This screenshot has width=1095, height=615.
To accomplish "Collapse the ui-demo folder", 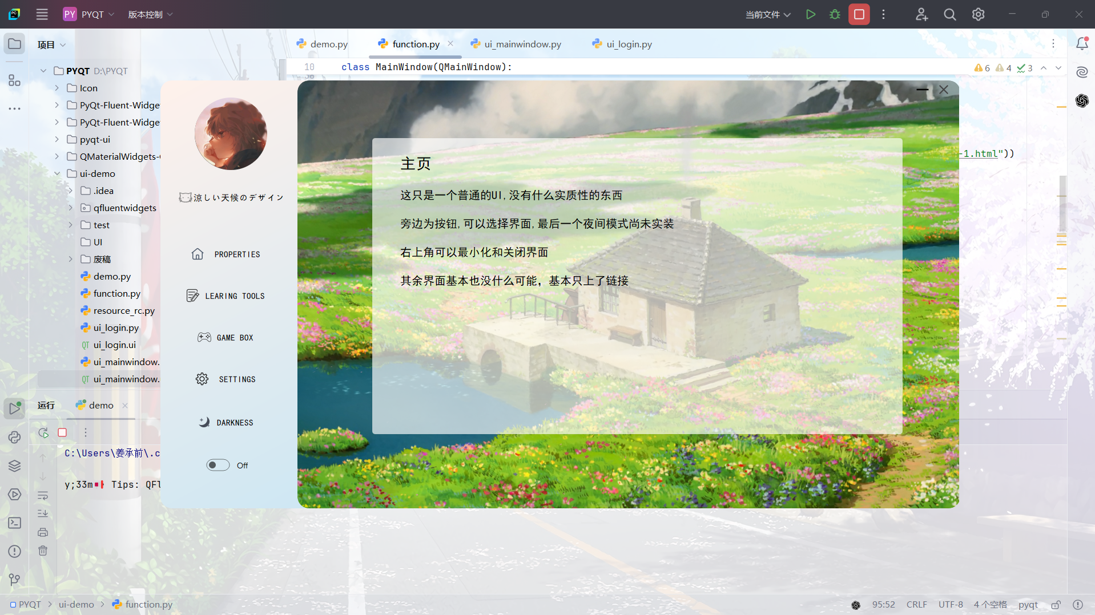I will point(57,173).
